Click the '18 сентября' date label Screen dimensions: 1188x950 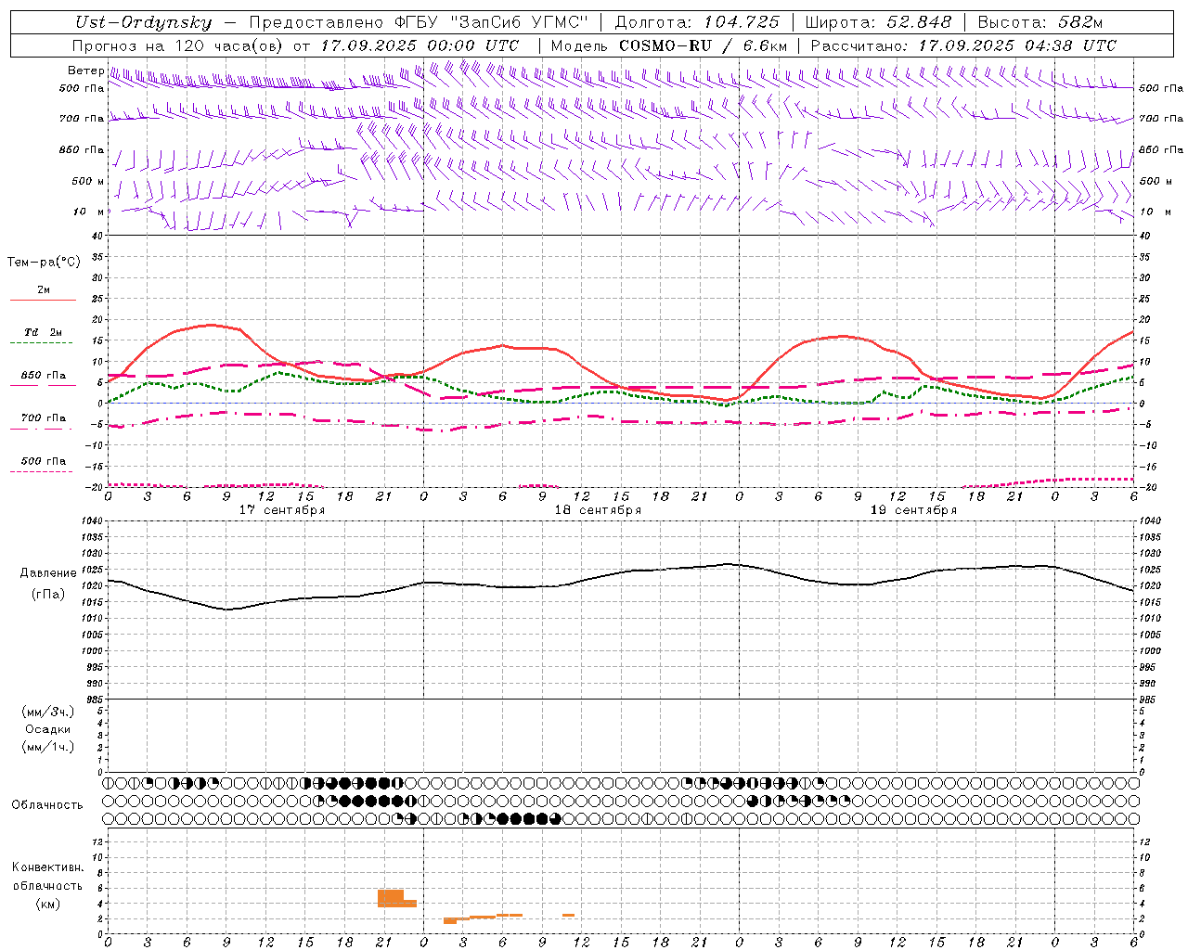[598, 510]
